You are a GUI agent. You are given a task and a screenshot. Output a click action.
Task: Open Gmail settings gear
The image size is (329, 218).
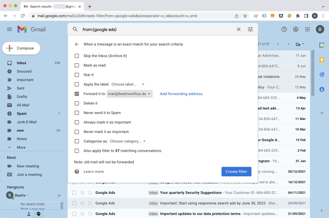click(296, 29)
